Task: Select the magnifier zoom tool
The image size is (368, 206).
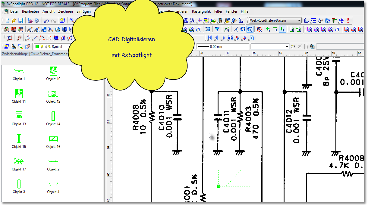Action: (72, 20)
